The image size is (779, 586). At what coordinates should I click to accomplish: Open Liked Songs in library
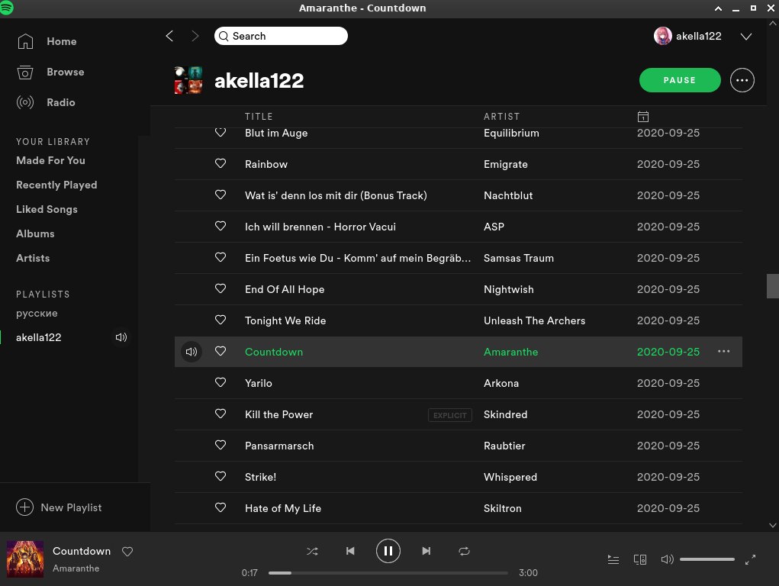coord(47,209)
